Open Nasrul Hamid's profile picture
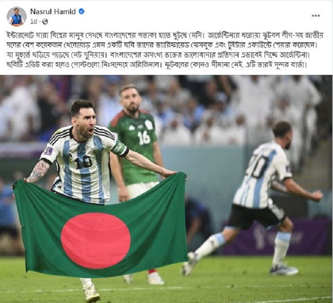This screenshot has height=303, width=333. coord(17,17)
